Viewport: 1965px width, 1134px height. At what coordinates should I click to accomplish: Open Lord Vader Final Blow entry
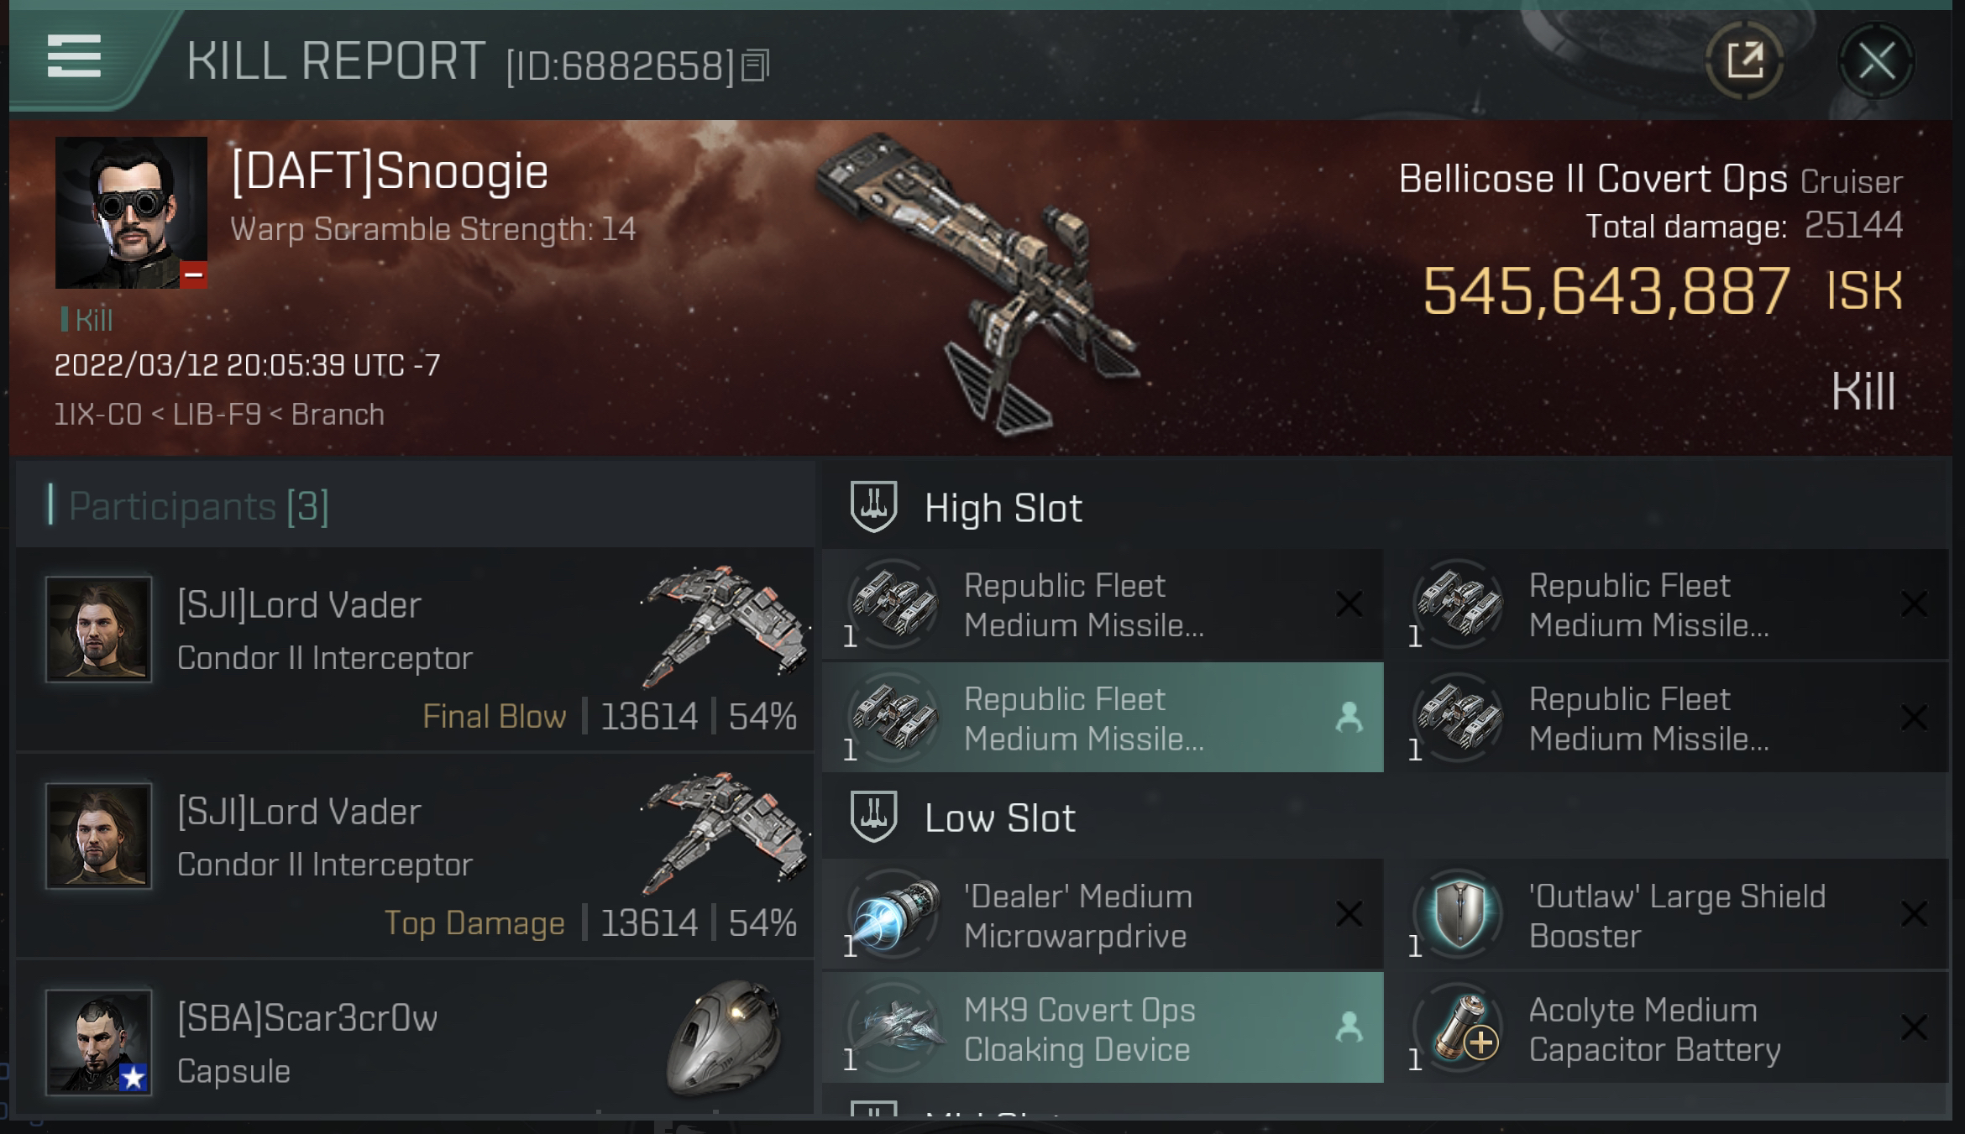point(415,650)
